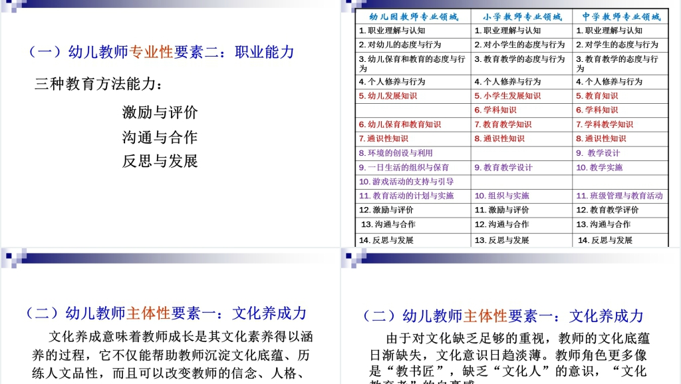This screenshot has height=384, width=681.
Task: Click bottom-left slide title 文化养成力
Action: tap(166, 313)
